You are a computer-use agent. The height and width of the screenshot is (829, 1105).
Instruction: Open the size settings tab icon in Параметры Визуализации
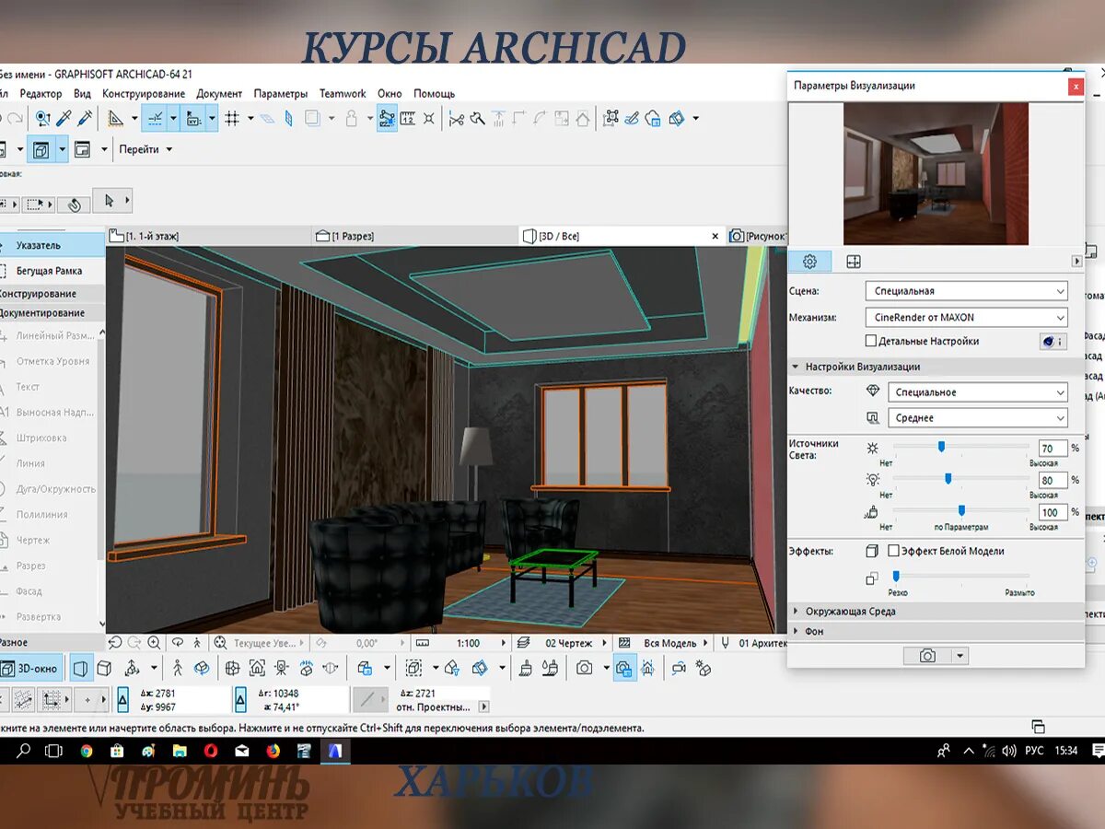click(x=854, y=262)
